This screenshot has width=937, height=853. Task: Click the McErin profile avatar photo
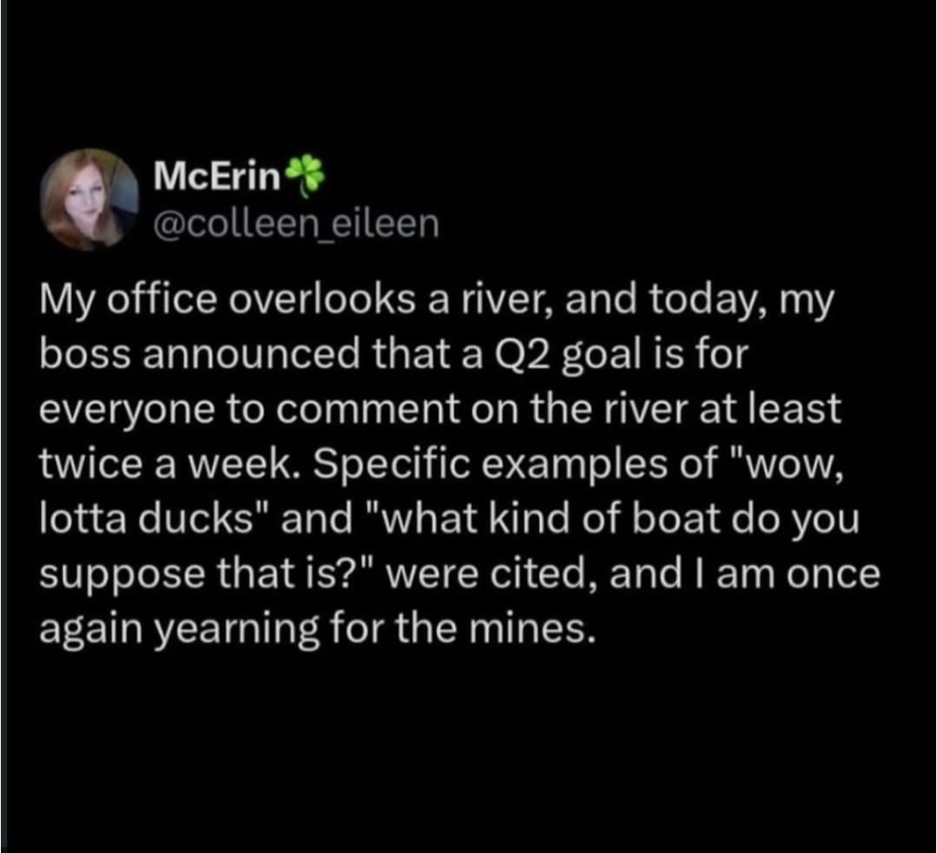91,200
